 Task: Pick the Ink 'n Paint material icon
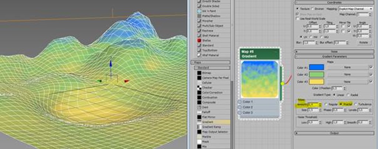199,11
